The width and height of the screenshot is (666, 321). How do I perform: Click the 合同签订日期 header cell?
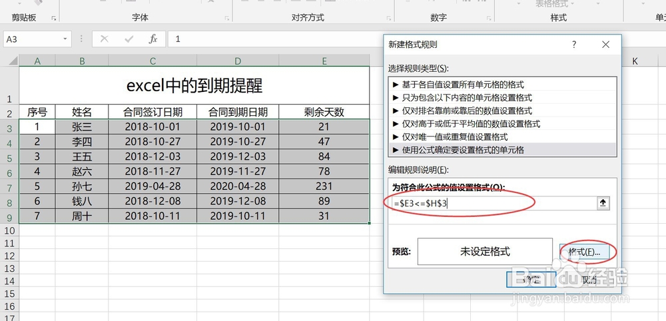[x=153, y=112]
